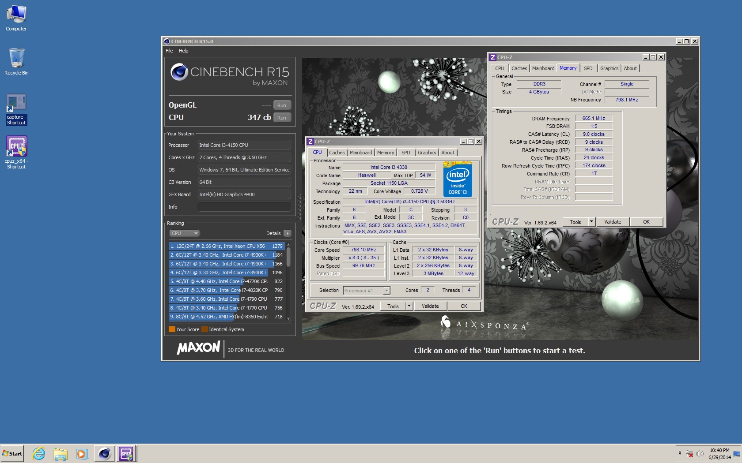Open the volume speaker tray icon
The width and height of the screenshot is (742, 463).
click(700, 454)
